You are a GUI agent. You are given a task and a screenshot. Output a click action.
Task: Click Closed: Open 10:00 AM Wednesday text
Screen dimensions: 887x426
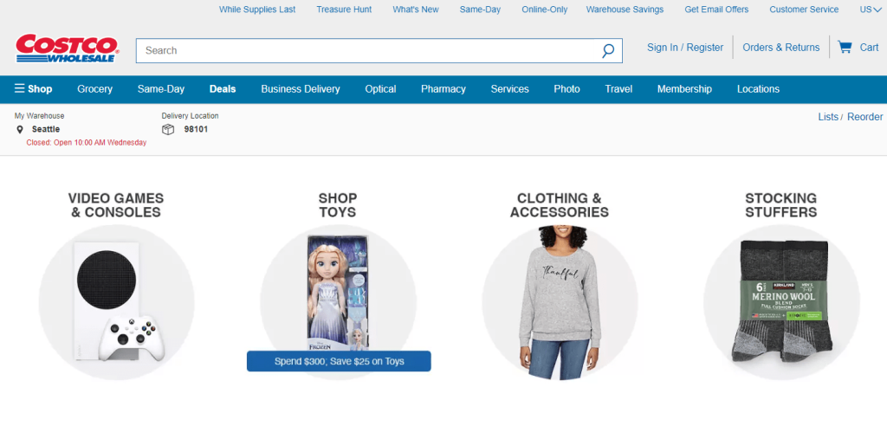[87, 143]
